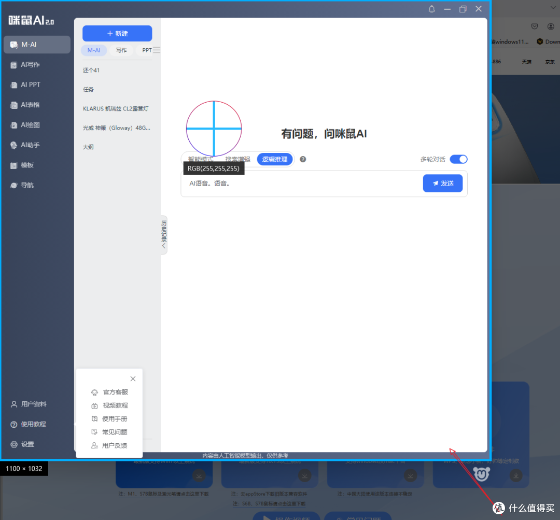The height and width of the screenshot is (520, 560).
Task: Select 智能模式 mode
Action: point(200,159)
